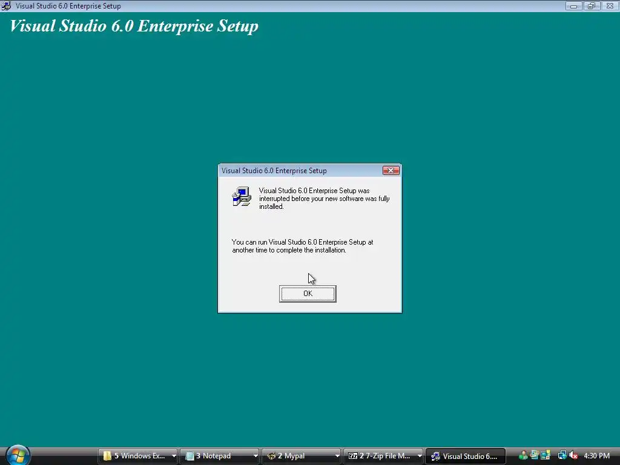This screenshot has width=620, height=465.
Task: Click the muted volume tray icon
Action: click(574, 455)
